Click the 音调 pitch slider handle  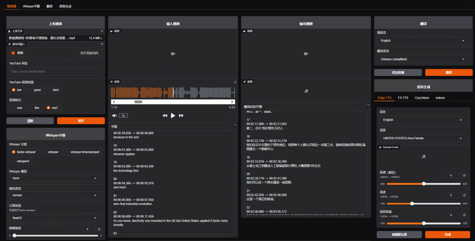[x=424, y=184]
